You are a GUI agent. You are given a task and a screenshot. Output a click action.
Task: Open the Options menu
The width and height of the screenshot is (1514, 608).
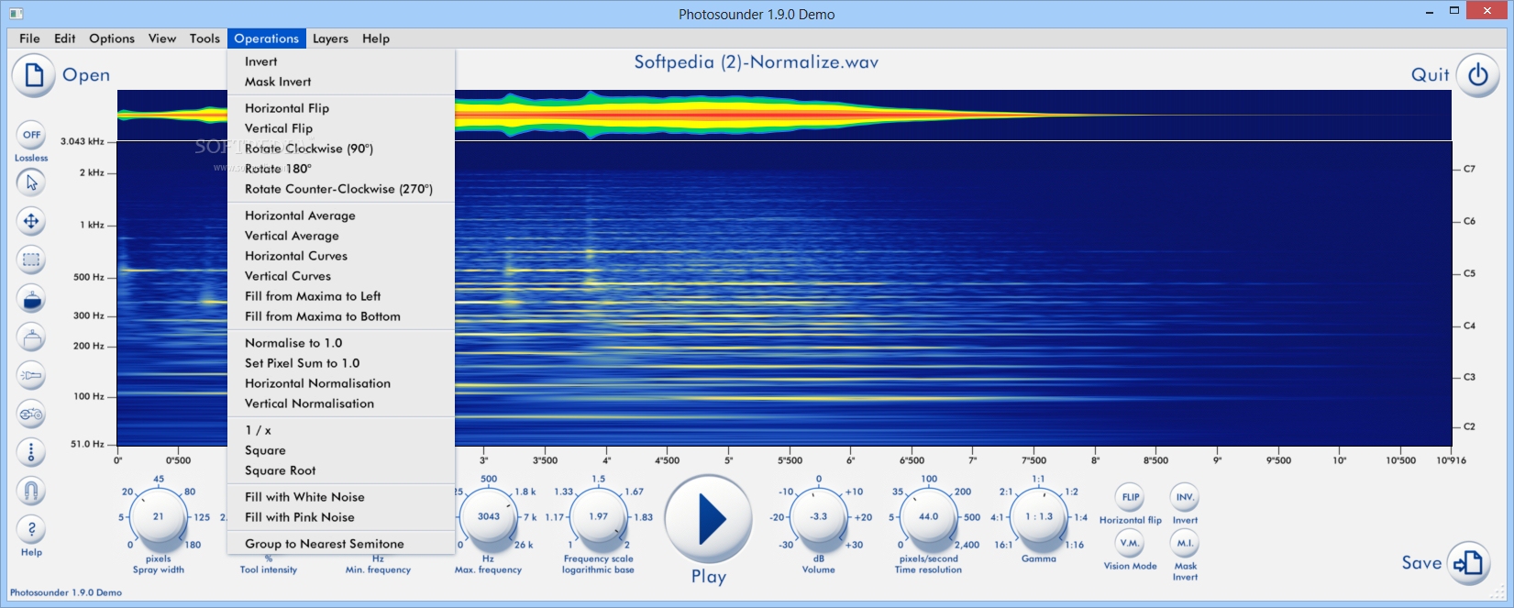(112, 39)
